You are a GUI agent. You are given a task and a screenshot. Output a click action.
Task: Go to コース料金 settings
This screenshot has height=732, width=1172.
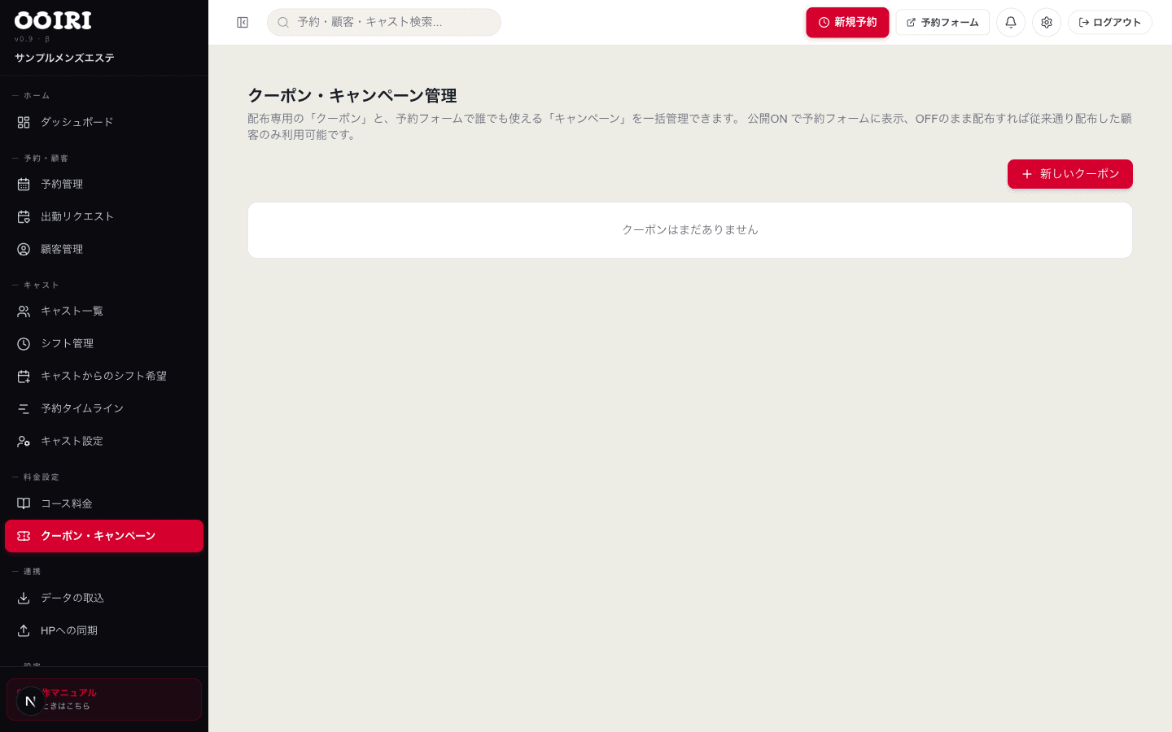104,503
